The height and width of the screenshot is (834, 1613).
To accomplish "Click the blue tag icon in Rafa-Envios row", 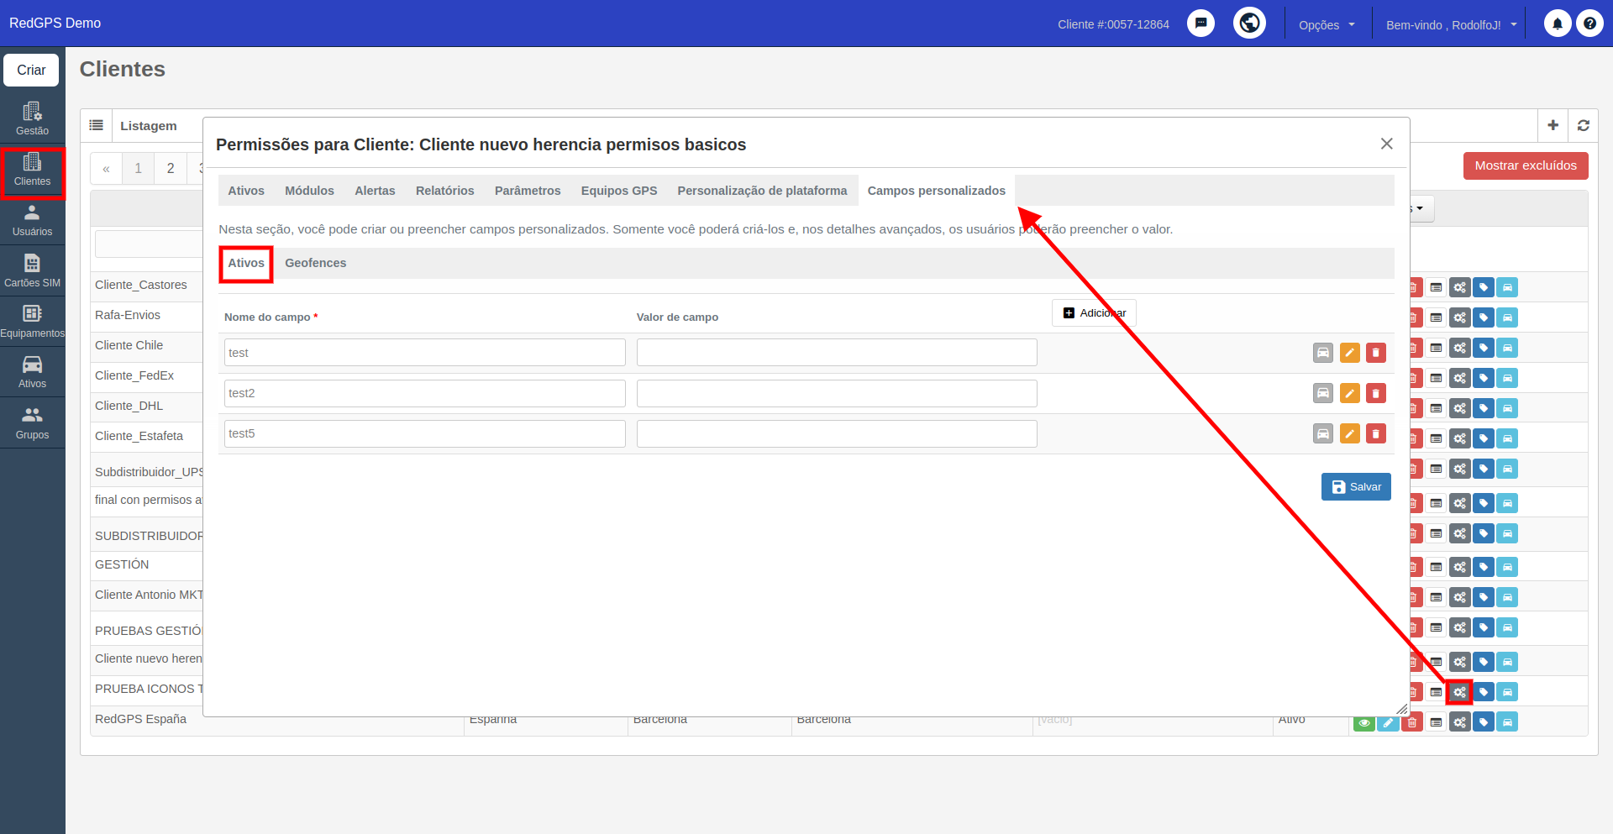I will [1484, 317].
